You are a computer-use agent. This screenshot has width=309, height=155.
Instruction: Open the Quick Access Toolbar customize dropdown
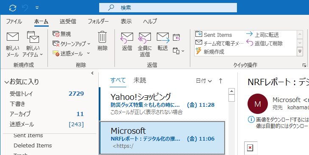37,8
